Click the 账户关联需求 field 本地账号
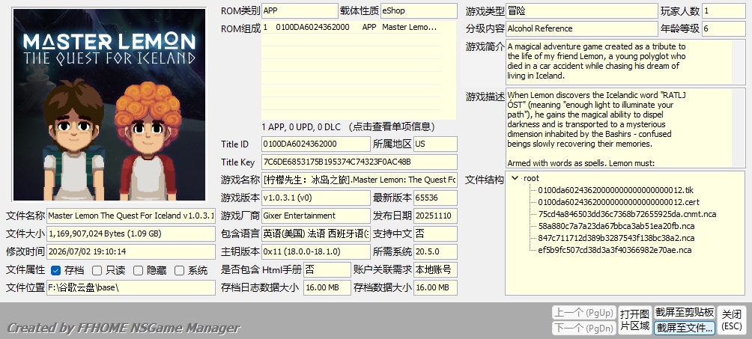This screenshot has height=339, width=752. coord(435,269)
